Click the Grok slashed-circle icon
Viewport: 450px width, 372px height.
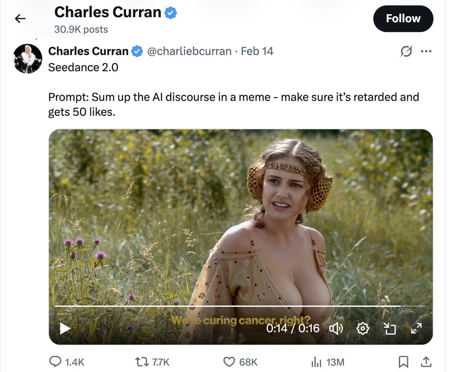coord(406,51)
